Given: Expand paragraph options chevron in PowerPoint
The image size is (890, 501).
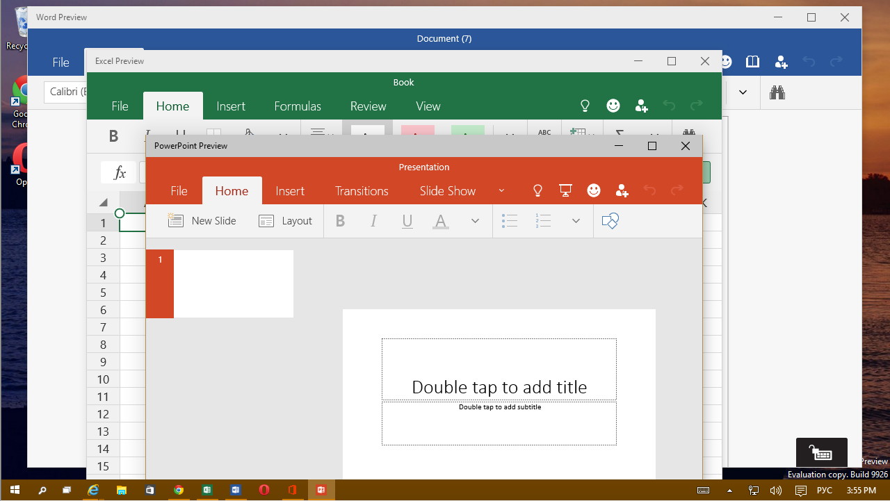Looking at the screenshot, I should point(576,221).
